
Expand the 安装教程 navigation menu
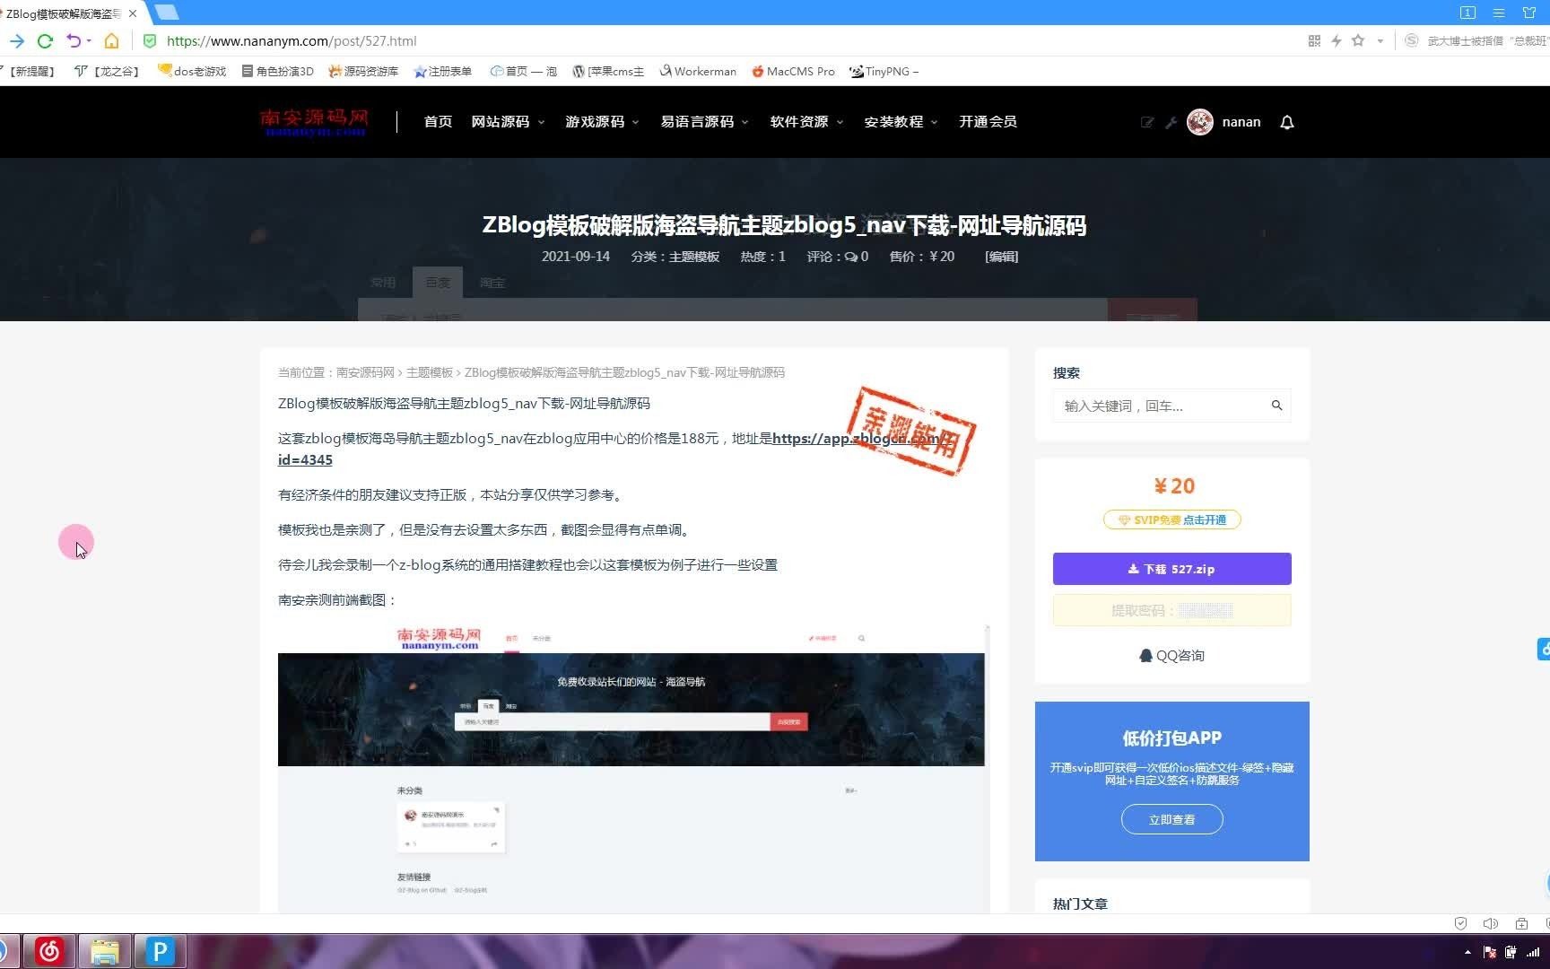tap(901, 122)
